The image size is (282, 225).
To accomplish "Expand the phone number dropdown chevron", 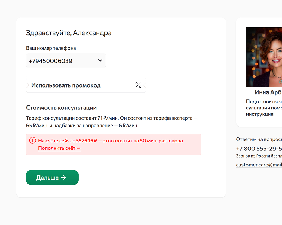I will pos(100,60).
